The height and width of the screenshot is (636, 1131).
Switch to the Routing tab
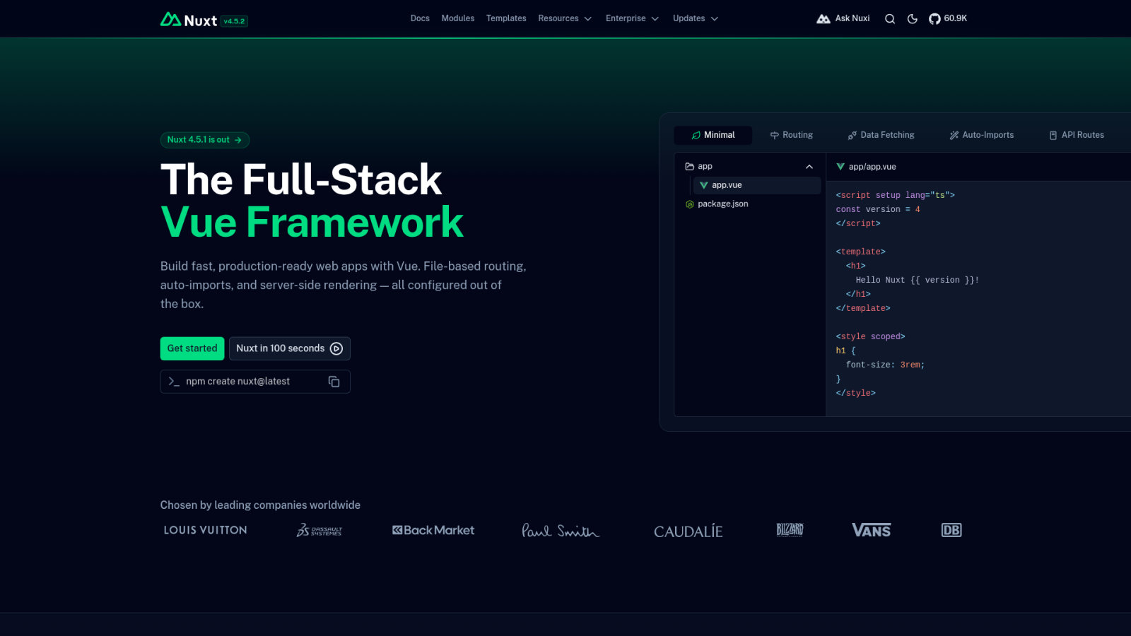tap(792, 135)
